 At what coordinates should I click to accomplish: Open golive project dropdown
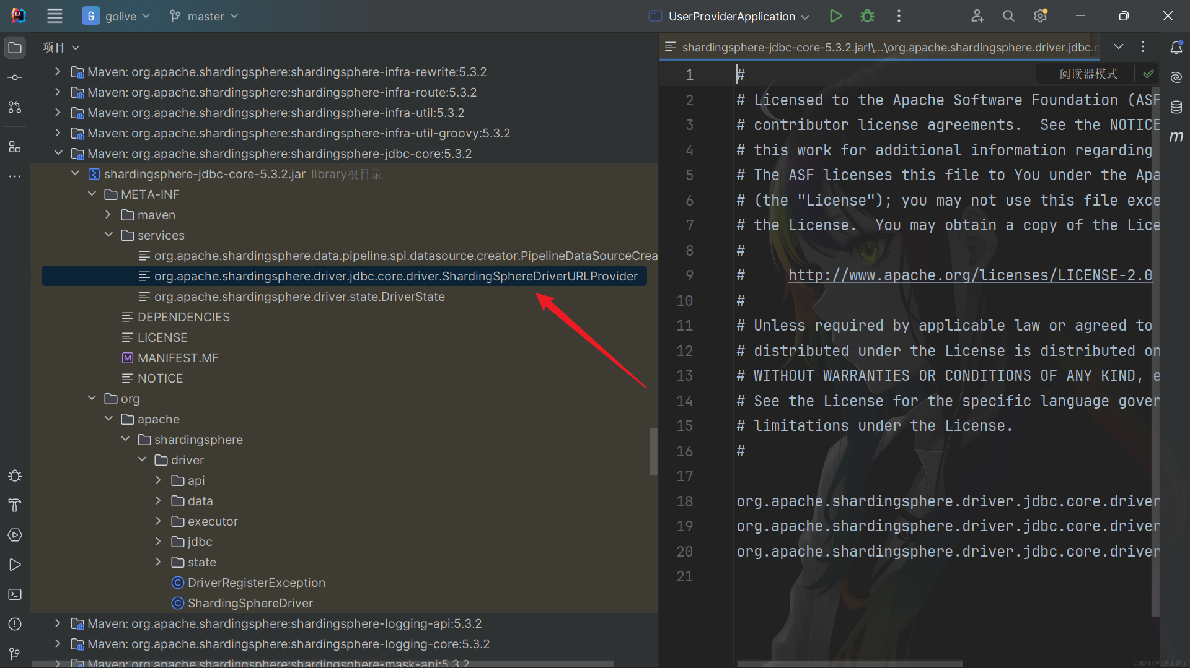click(117, 16)
